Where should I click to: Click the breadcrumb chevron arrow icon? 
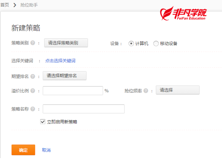click(x=15, y=5)
